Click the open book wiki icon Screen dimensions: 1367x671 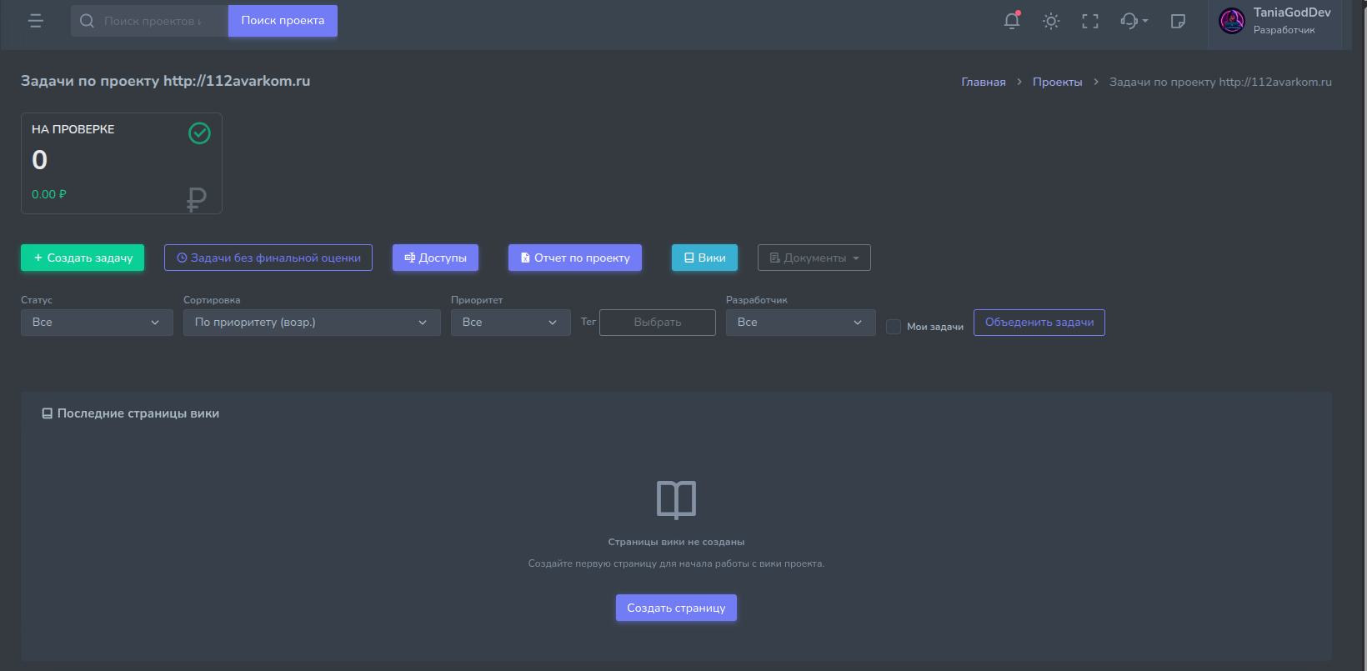point(676,500)
